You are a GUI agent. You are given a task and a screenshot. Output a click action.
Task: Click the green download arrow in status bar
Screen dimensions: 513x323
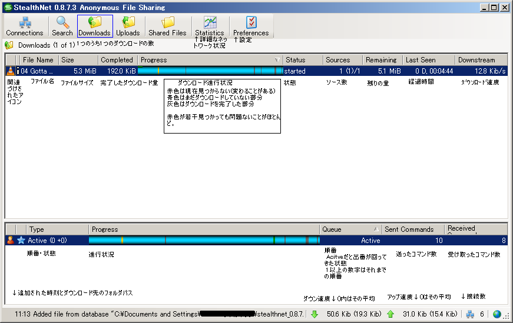(315, 314)
